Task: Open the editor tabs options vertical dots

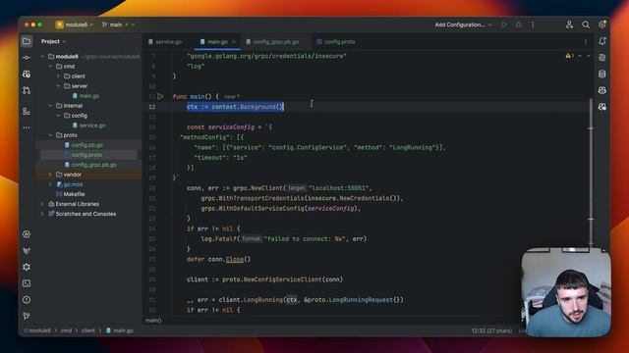Action: (586, 41)
